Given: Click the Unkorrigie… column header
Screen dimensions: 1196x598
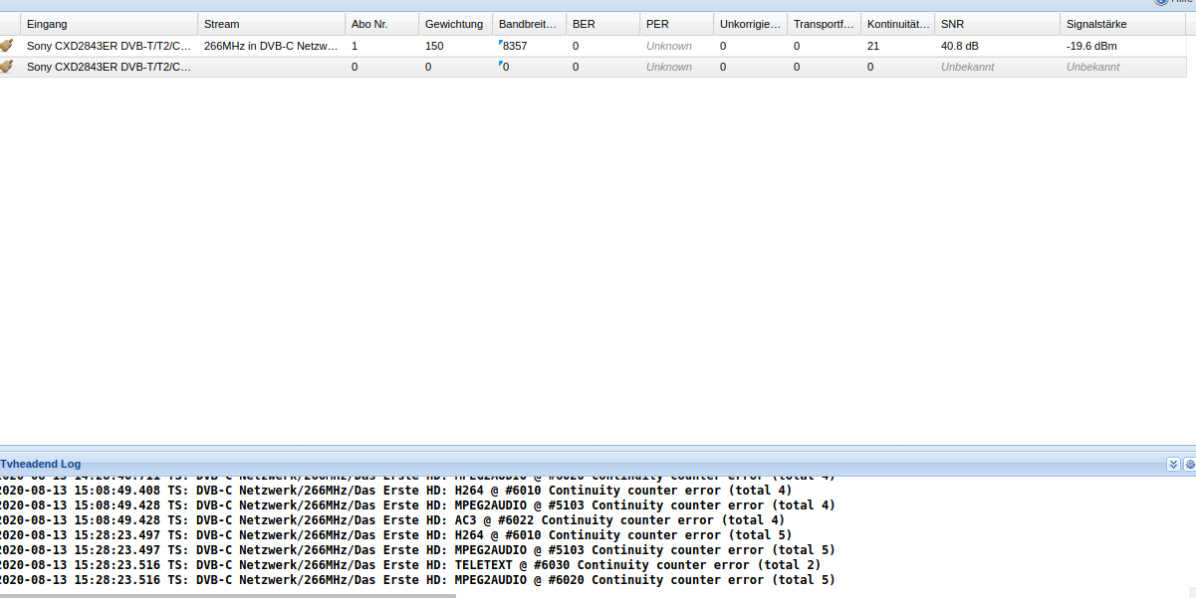Looking at the screenshot, I should 750,24.
